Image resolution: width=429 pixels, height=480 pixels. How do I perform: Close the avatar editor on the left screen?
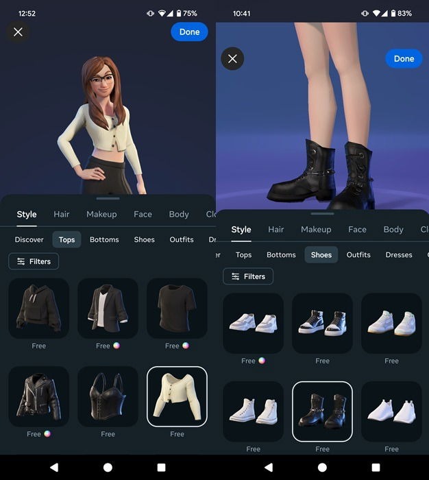18,32
